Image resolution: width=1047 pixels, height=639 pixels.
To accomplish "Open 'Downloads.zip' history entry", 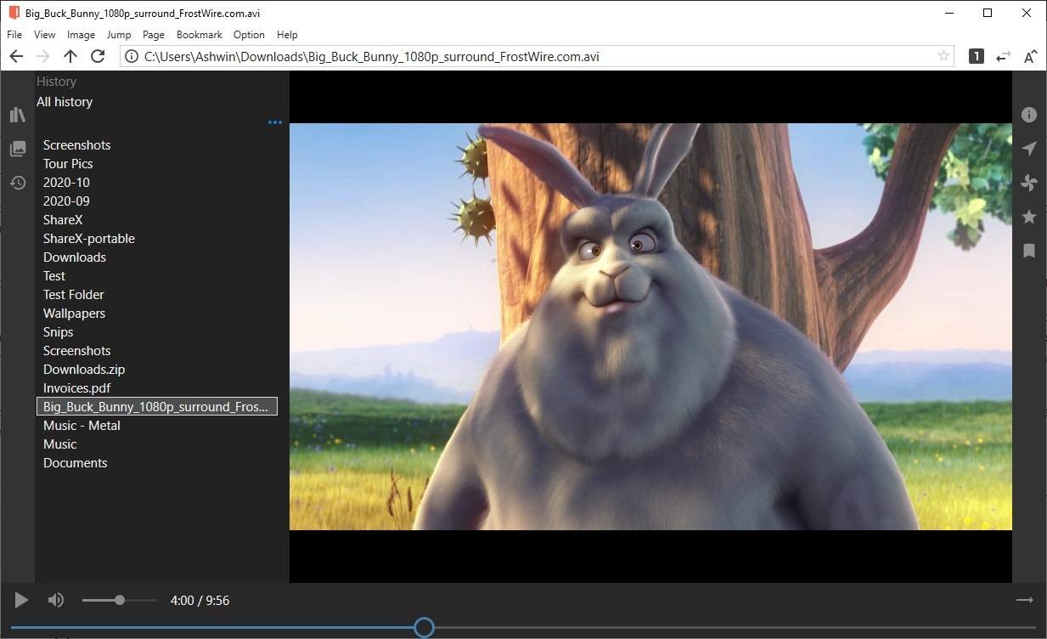I will pos(84,370).
